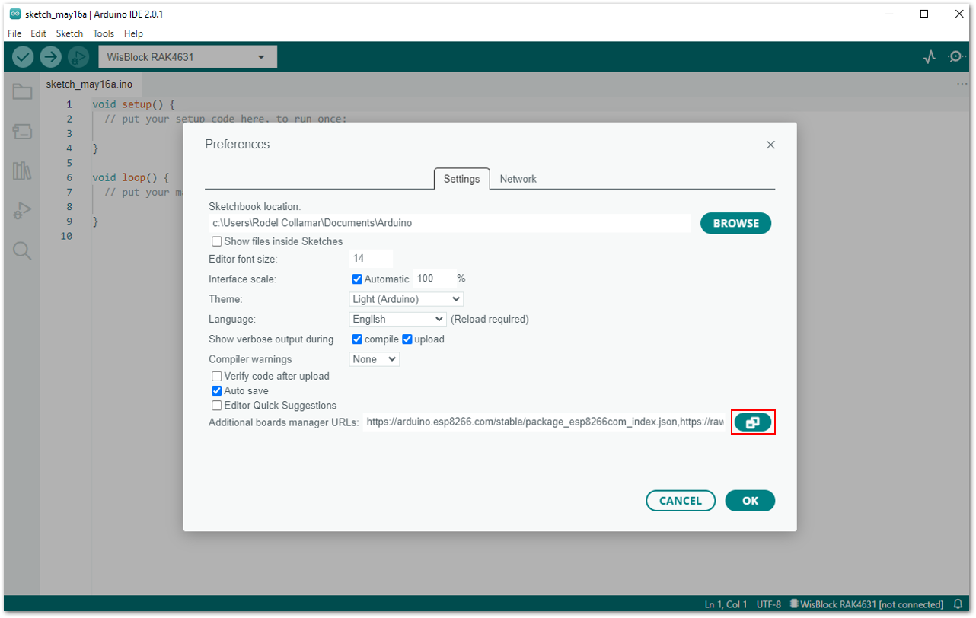The width and height of the screenshot is (976, 618).
Task: Open the Sketch menu
Action: (69, 33)
